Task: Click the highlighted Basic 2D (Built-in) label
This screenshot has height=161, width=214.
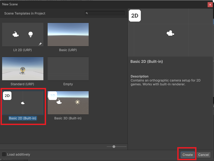Action: 23,118
